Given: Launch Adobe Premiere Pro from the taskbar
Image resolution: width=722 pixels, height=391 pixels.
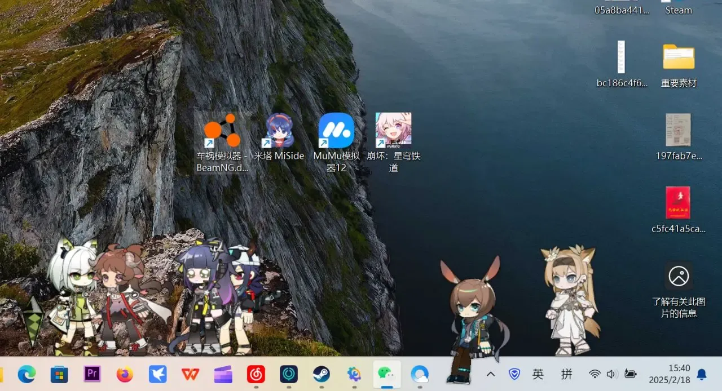Looking at the screenshot, I should click(x=92, y=374).
